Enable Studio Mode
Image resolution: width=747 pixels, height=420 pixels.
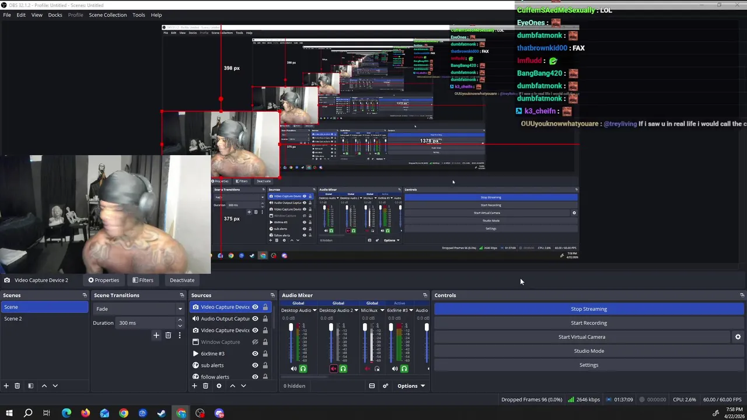589,351
